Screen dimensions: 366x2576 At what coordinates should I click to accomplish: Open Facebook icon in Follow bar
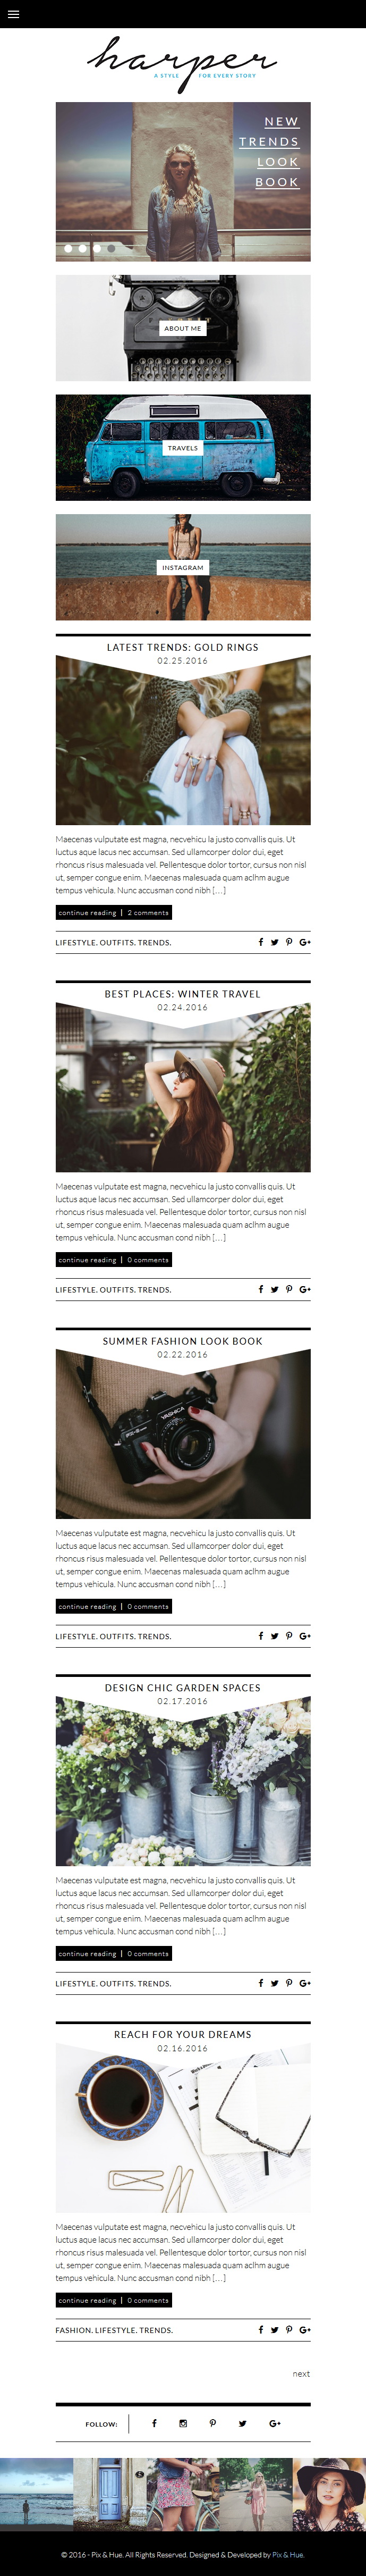(154, 2423)
